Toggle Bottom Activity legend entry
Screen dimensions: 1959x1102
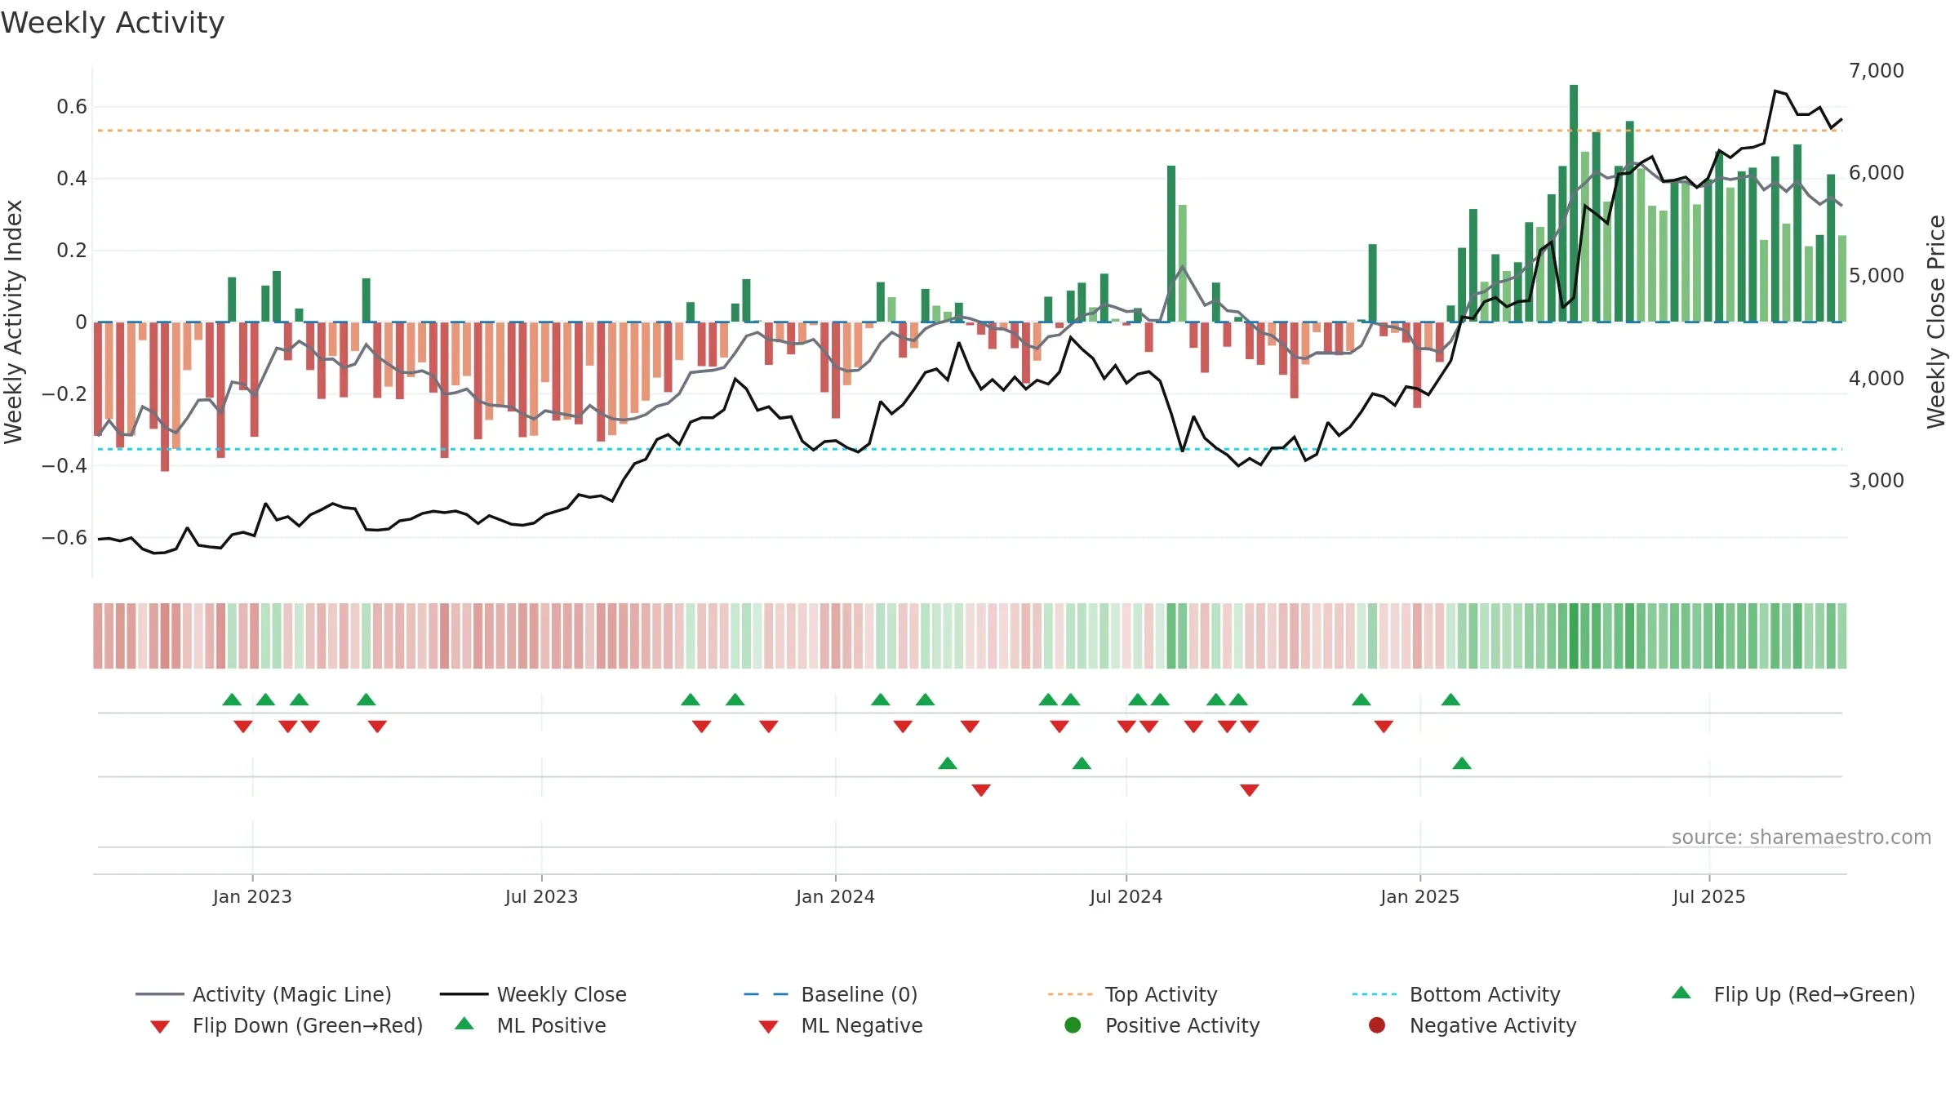pyautogui.click(x=1456, y=994)
